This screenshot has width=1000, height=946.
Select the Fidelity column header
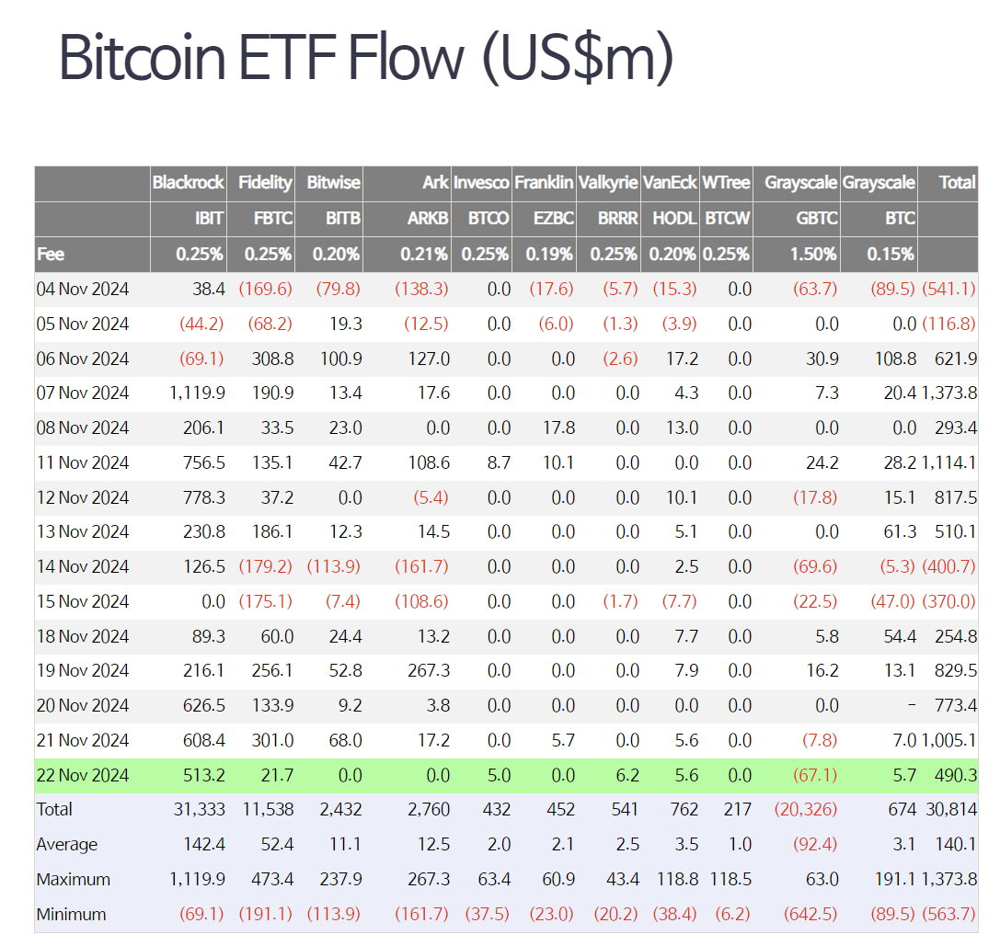click(x=265, y=183)
